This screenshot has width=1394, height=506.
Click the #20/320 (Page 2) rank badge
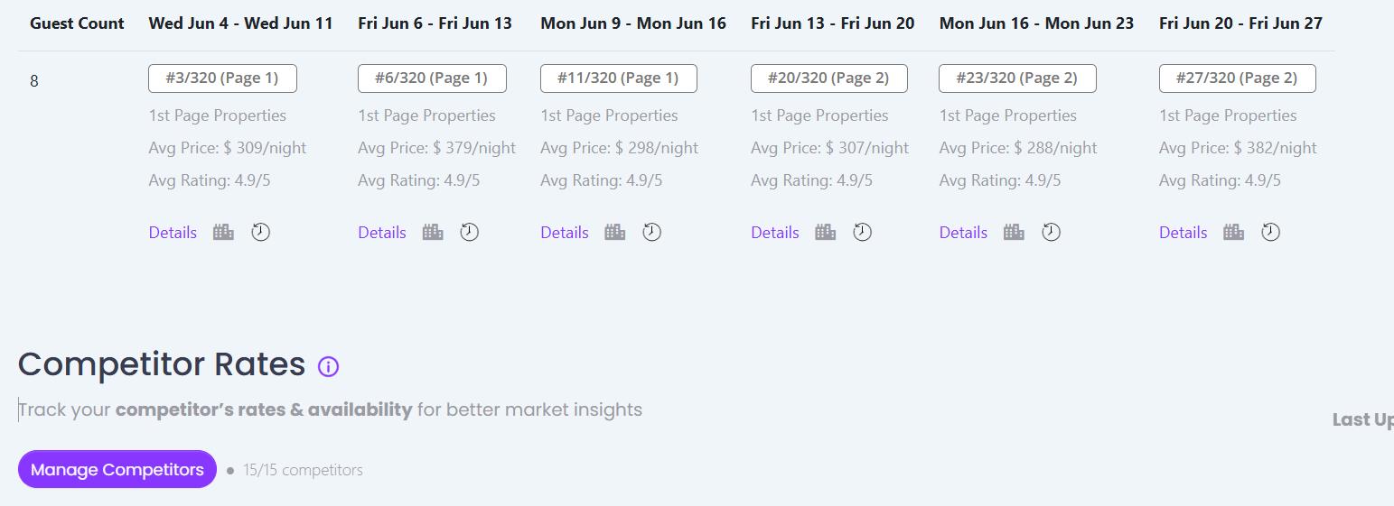coord(828,78)
